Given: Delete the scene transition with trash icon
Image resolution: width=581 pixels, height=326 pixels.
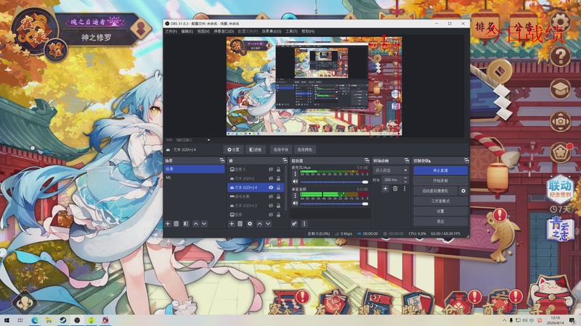Looking at the screenshot, I should [395, 188].
